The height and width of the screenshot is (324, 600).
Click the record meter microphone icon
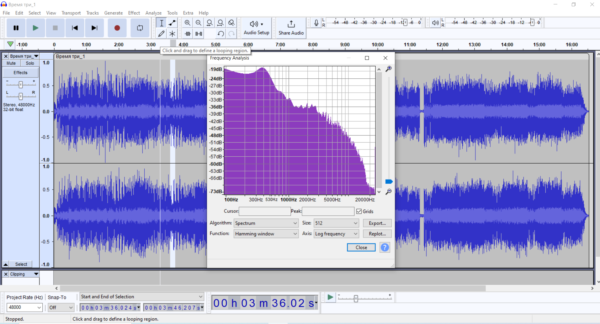(316, 23)
